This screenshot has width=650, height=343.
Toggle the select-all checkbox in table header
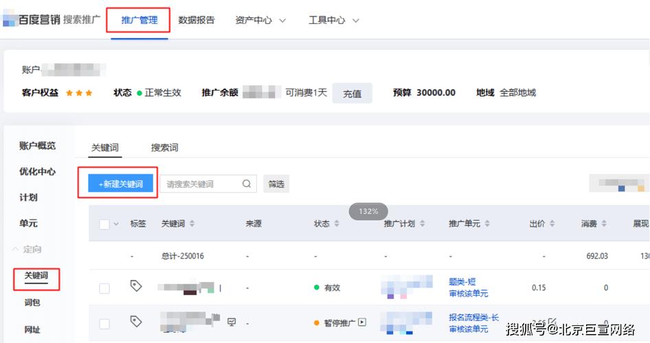pos(104,224)
